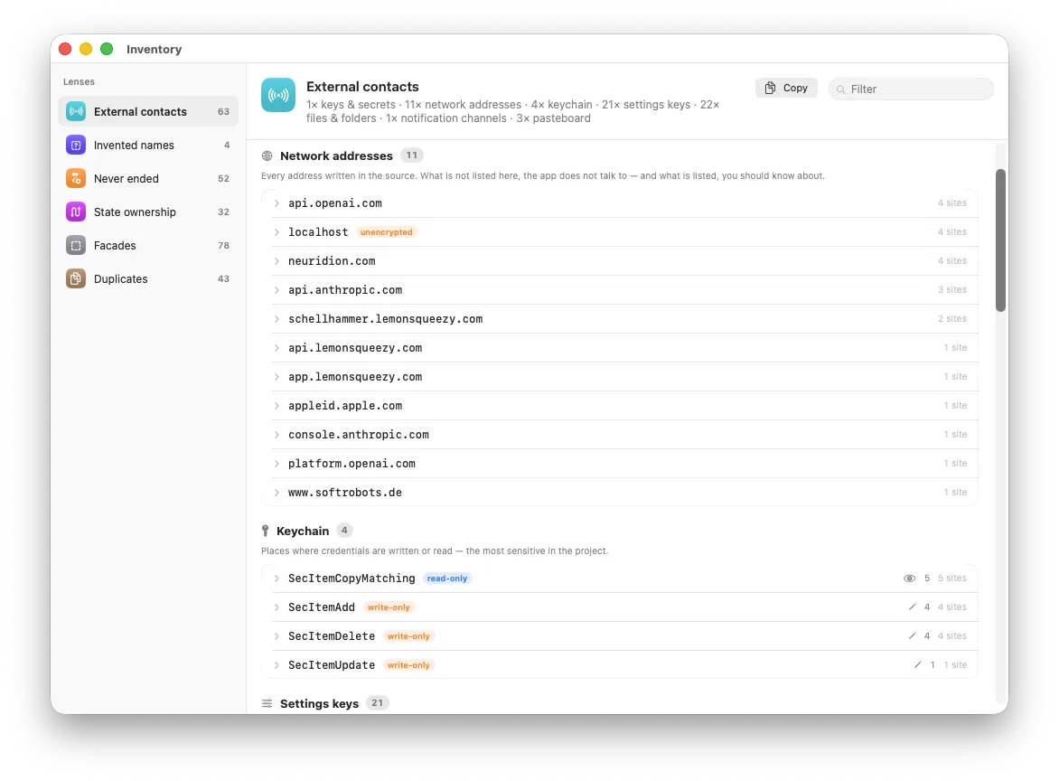Click the unencrypted badge on localhost
Screen dimensions: 1059x781
[387, 232]
